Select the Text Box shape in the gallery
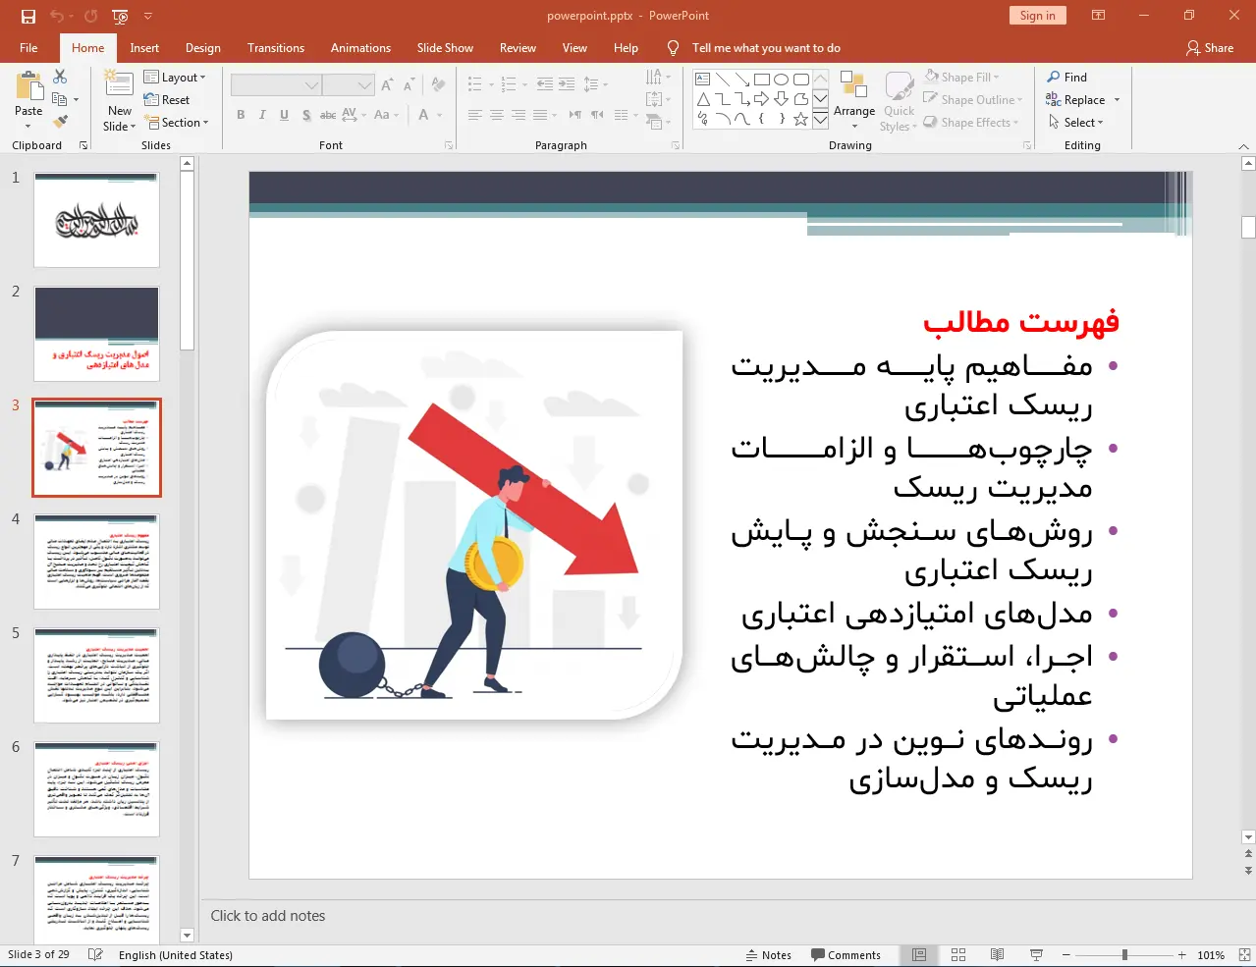This screenshot has width=1256, height=967. [x=703, y=80]
